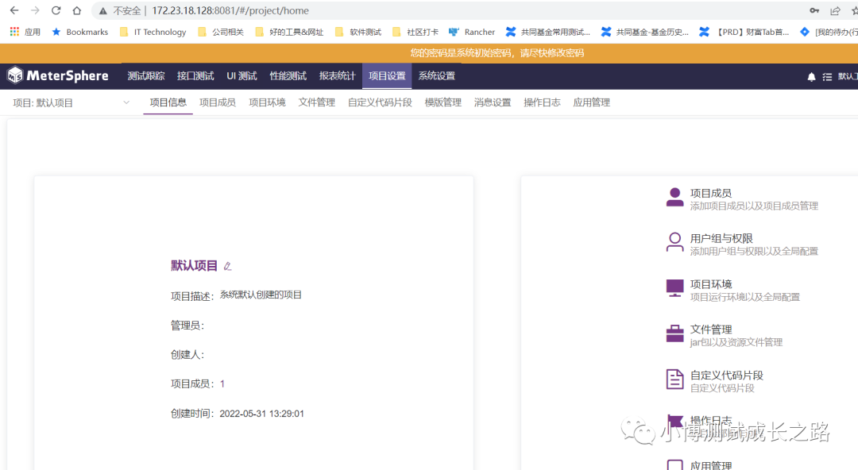
Task: Click the share page icon in address bar
Action: click(835, 10)
